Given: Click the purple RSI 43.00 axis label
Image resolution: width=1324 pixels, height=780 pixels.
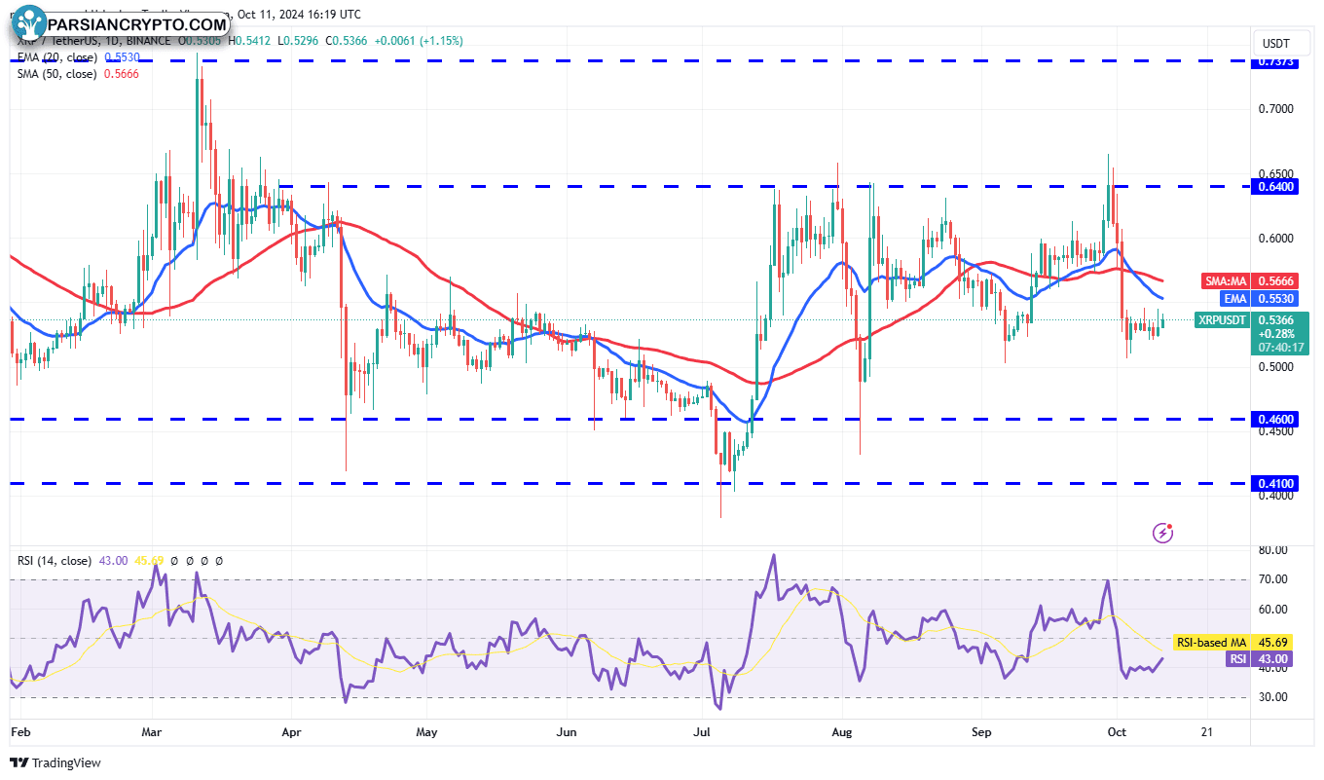Looking at the screenshot, I should [x=1260, y=659].
